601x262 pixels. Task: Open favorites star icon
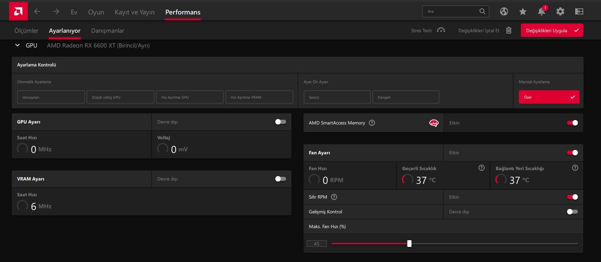click(x=523, y=12)
